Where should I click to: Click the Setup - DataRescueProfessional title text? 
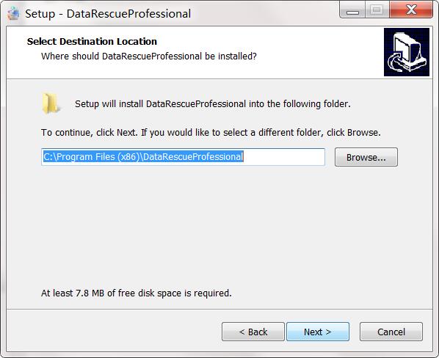coord(108,14)
